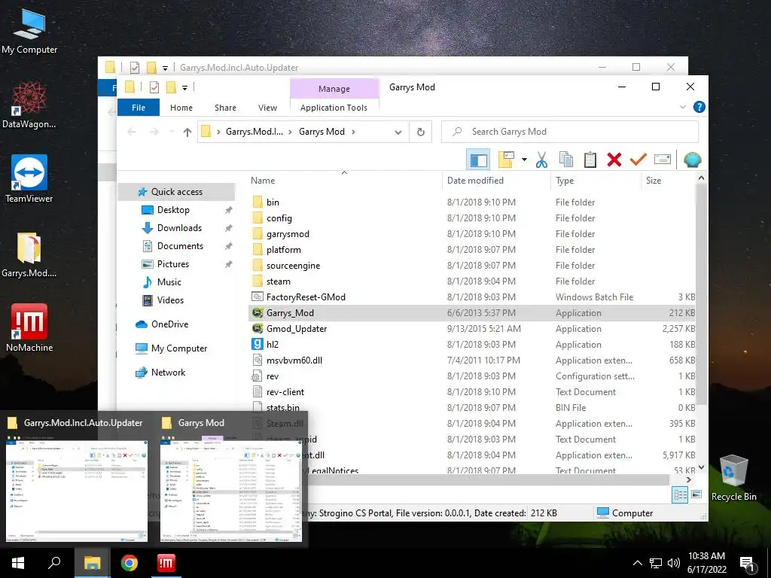Sort by Size column header
771x578 pixels.
pyautogui.click(x=653, y=181)
